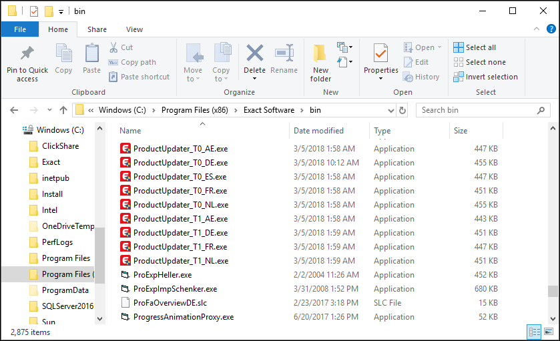Open the File menu

[20, 29]
